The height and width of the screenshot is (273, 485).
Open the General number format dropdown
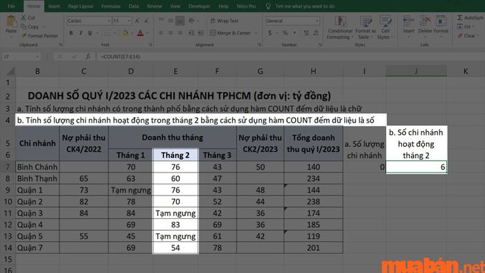pos(317,21)
